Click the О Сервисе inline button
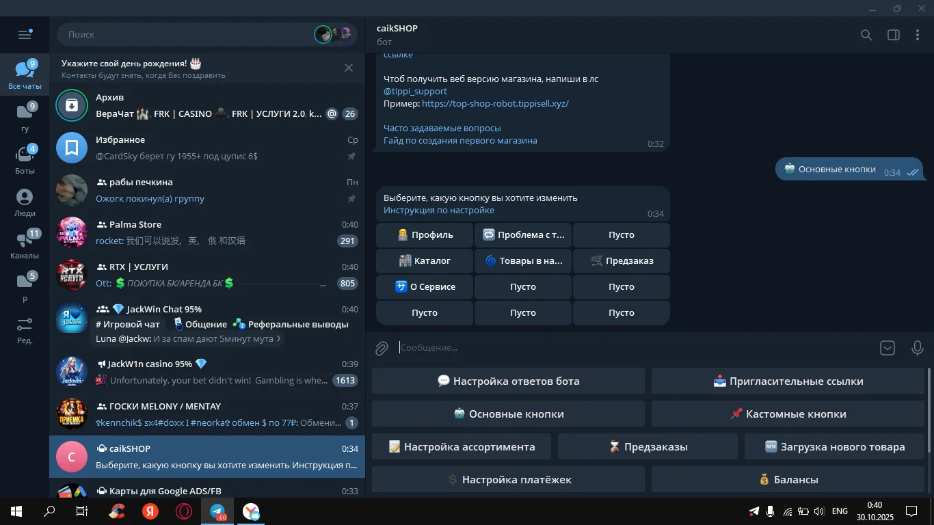Screen dimensions: 934x525 (x=425, y=286)
